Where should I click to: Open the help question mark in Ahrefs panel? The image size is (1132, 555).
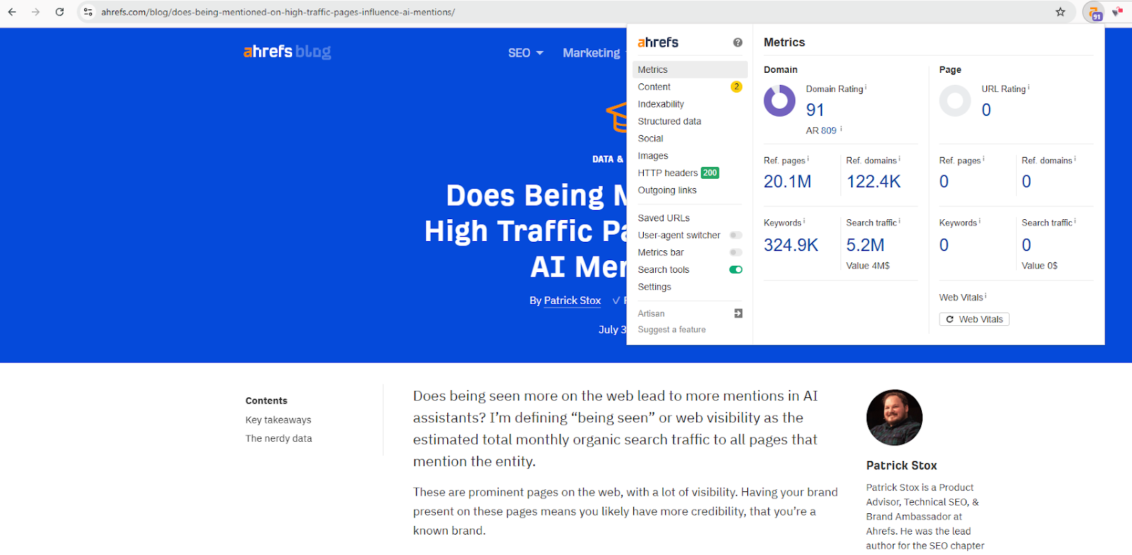click(x=738, y=42)
